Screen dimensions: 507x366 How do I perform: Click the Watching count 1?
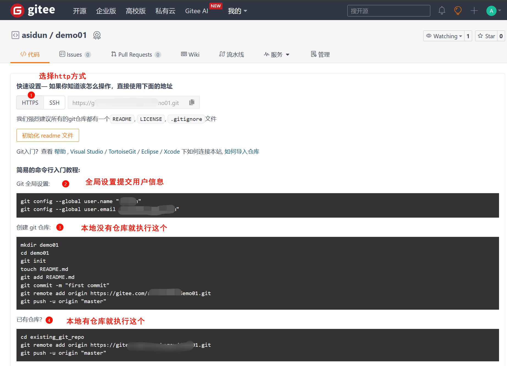pos(468,36)
